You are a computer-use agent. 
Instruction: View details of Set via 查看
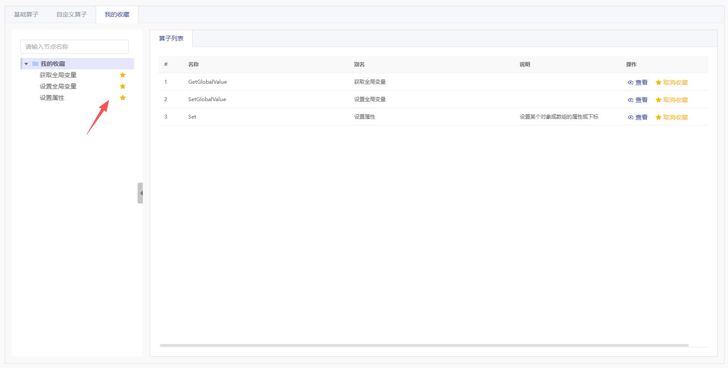pos(641,117)
